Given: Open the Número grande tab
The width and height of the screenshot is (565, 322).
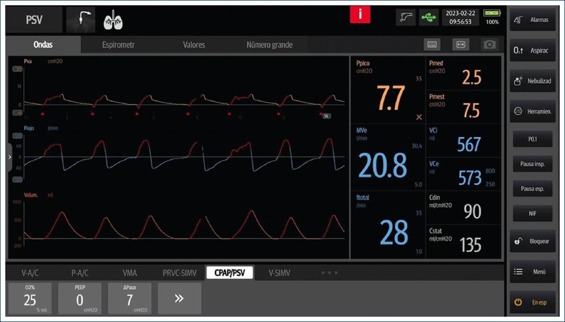Looking at the screenshot, I should click(x=269, y=45).
